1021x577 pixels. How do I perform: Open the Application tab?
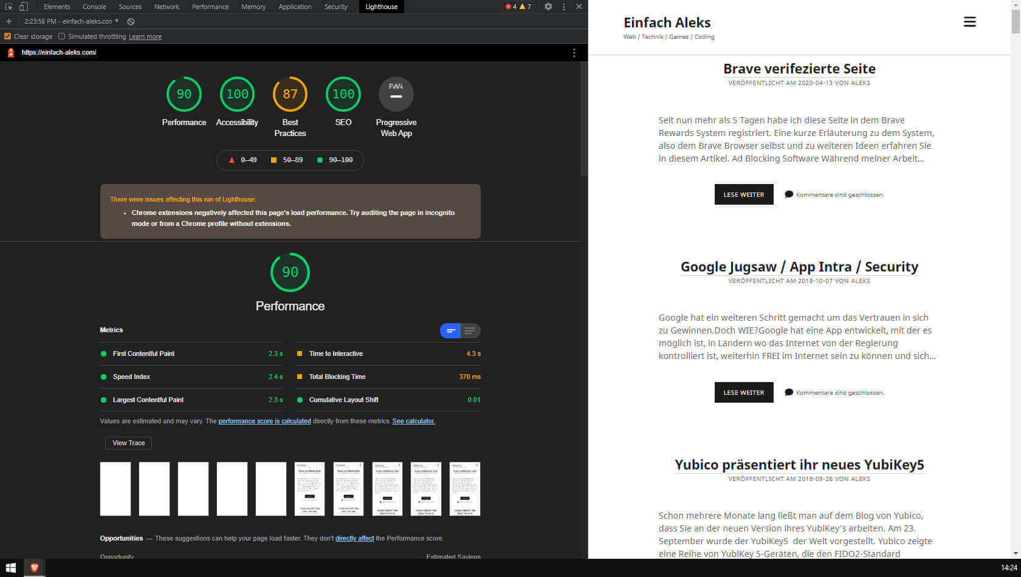[x=295, y=7]
